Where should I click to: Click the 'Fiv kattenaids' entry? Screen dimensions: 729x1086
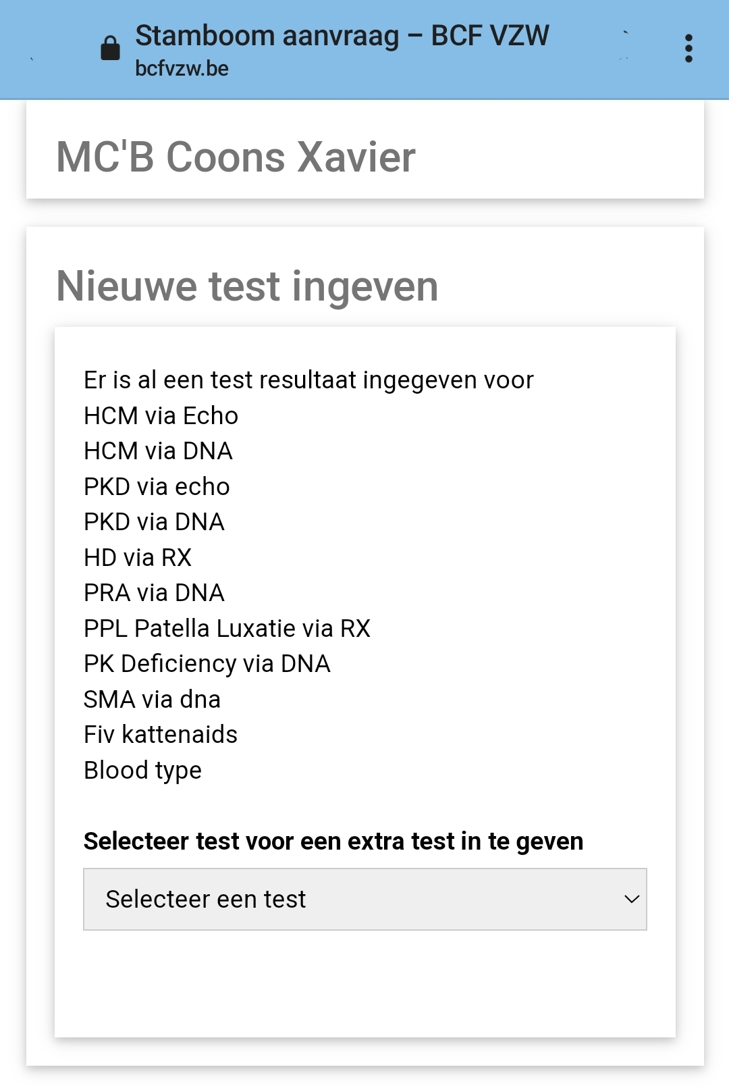[x=161, y=735]
